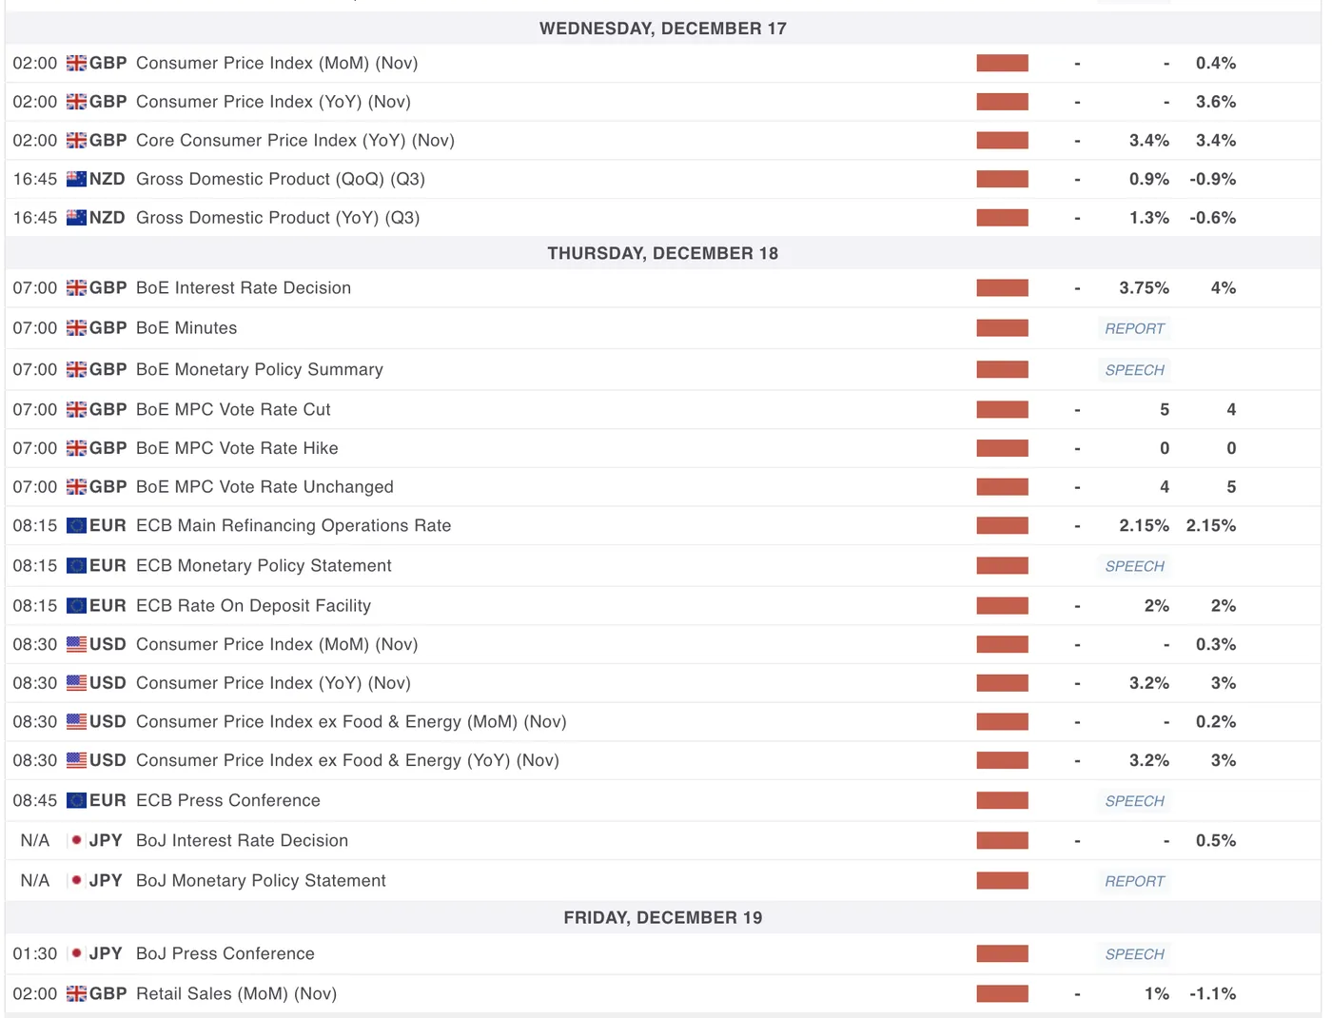Click the GBP currency label on BoE Minutes row

(108, 328)
